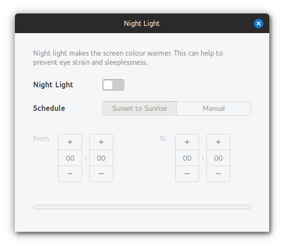Decrease the To minutes with minus

click(x=218, y=174)
